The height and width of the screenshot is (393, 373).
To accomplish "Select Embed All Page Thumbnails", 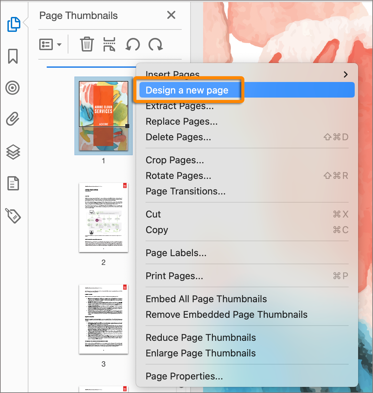I will coord(247,299).
